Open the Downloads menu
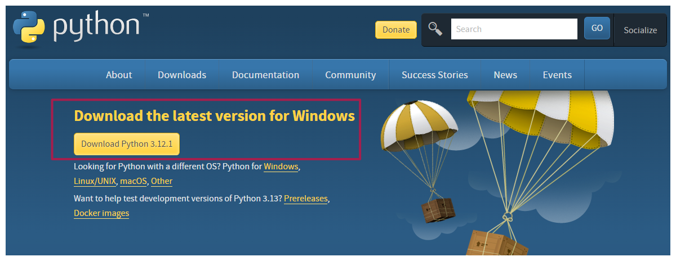 [182, 75]
